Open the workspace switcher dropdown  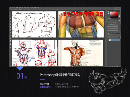pyautogui.click(x=117, y=9)
